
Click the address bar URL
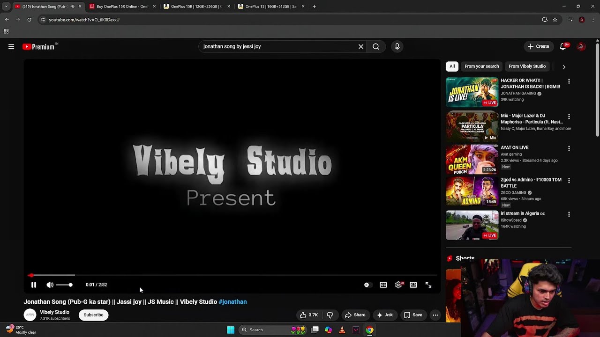point(84,20)
